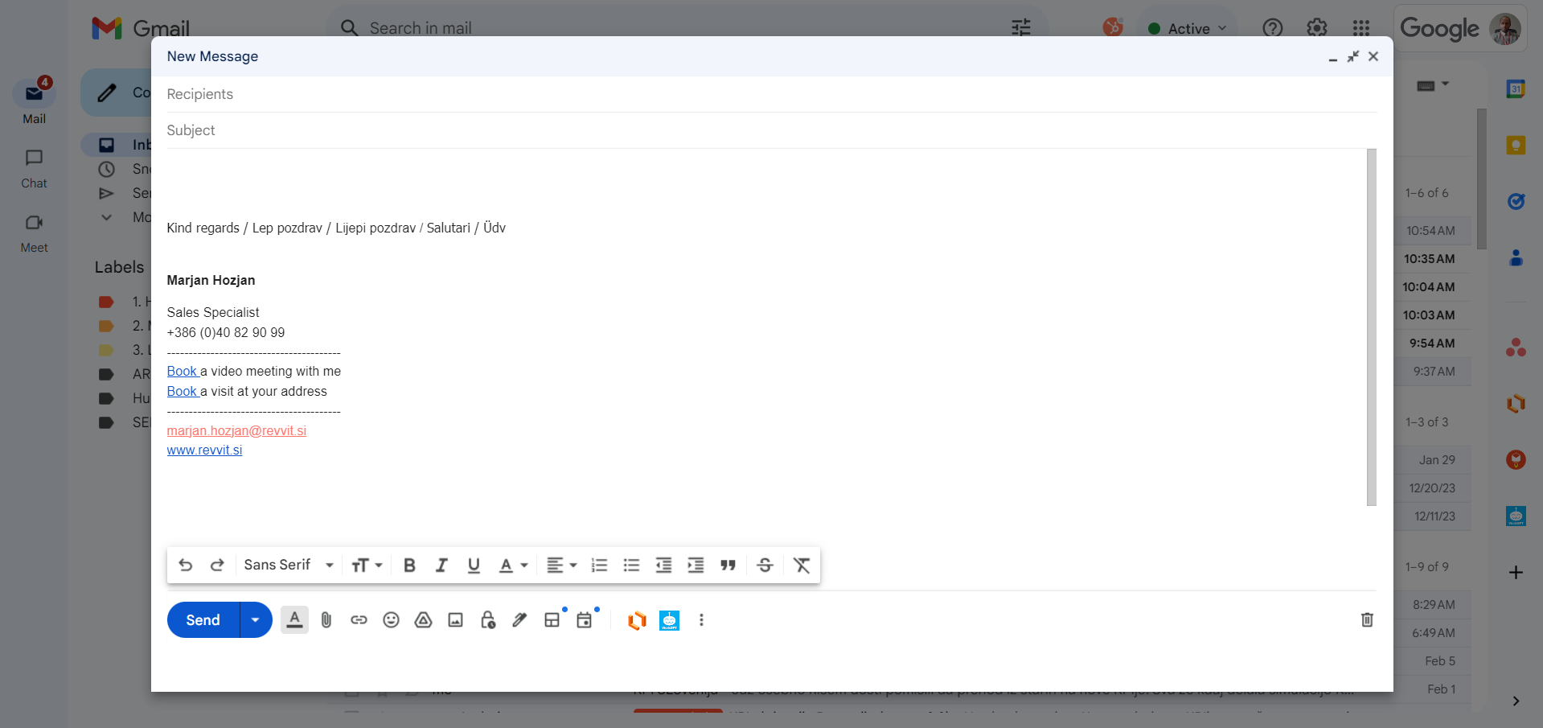The height and width of the screenshot is (728, 1543).
Task: Click the insert photo icon
Action: 455,620
